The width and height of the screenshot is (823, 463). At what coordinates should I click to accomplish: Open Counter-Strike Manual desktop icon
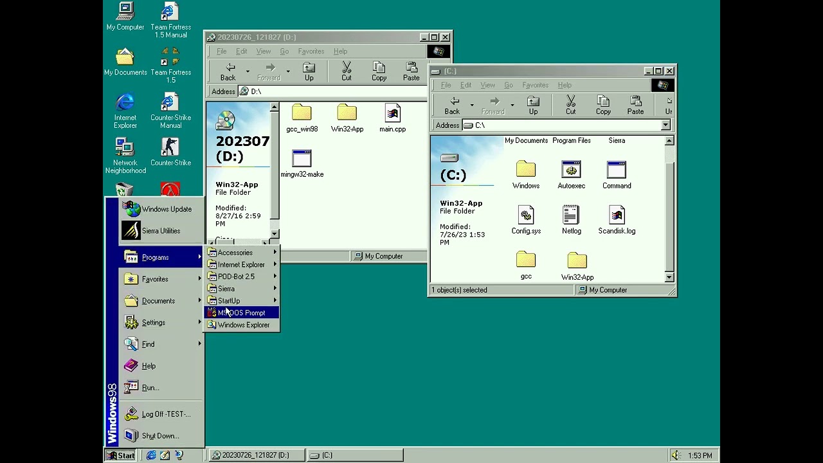pos(170,111)
